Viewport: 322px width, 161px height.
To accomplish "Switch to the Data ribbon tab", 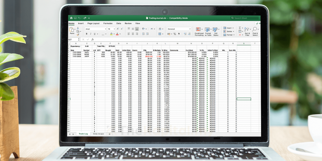I will pyautogui.click(x=118, y=24).
